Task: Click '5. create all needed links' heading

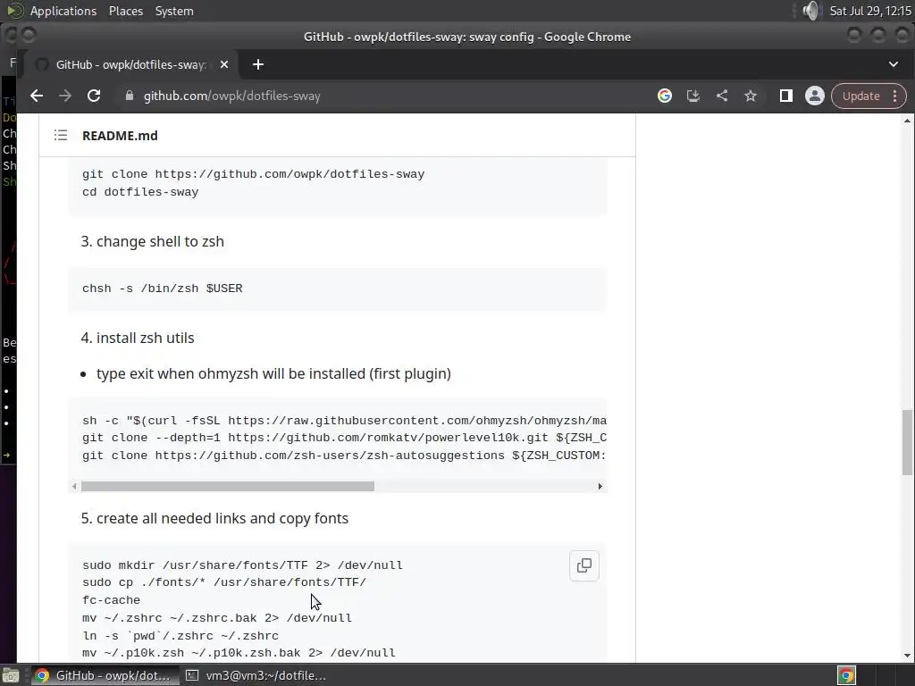Action: point(214,518)
